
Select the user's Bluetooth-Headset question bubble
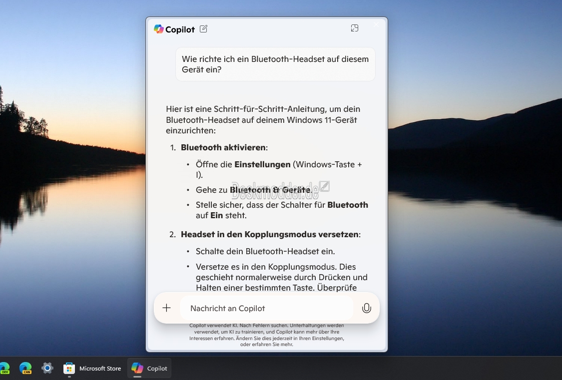click(275, 64)
